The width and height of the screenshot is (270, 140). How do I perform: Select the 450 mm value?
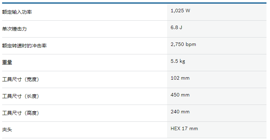pyautogui.click(x=180, y=95)
